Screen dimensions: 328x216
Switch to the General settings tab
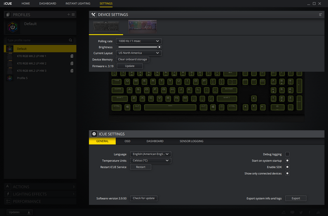coord(102,141)
